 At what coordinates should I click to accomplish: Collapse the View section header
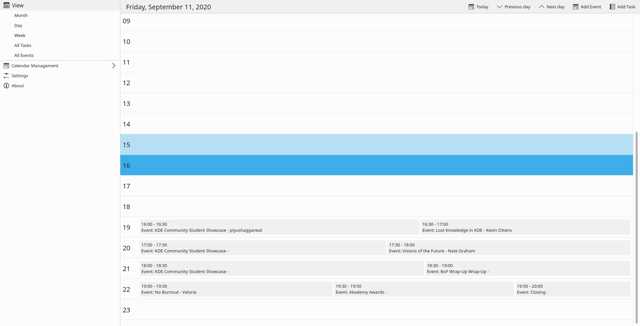(18, 5)
